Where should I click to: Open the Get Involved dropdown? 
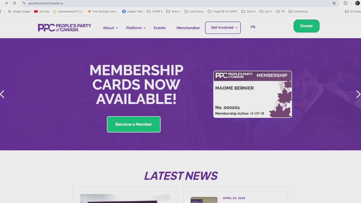[223, 28]
